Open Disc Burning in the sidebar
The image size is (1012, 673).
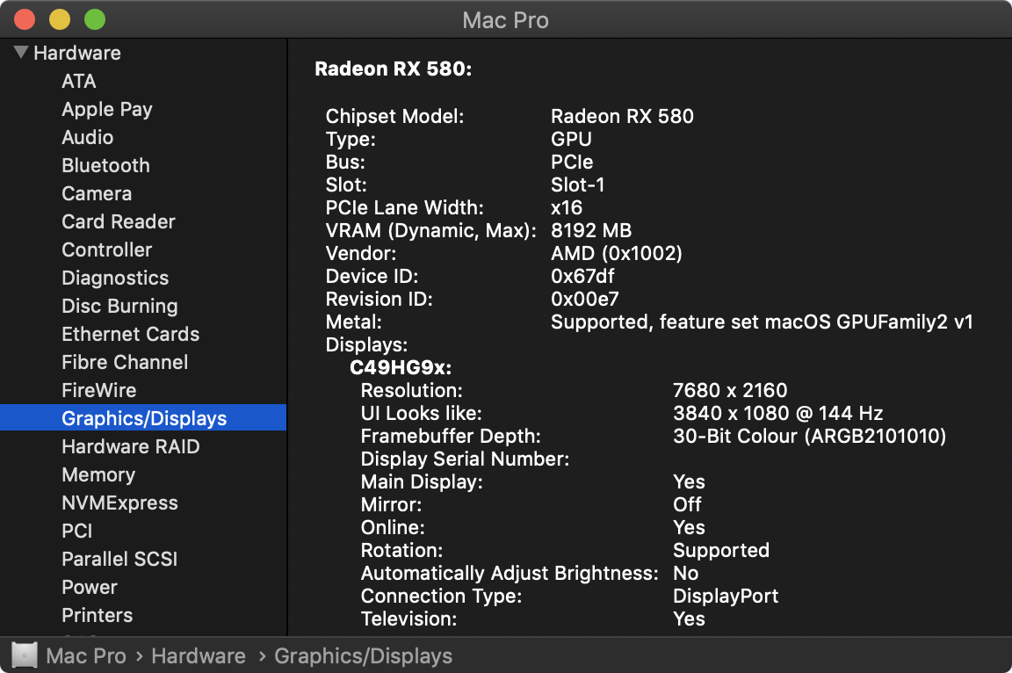point(120,306)
